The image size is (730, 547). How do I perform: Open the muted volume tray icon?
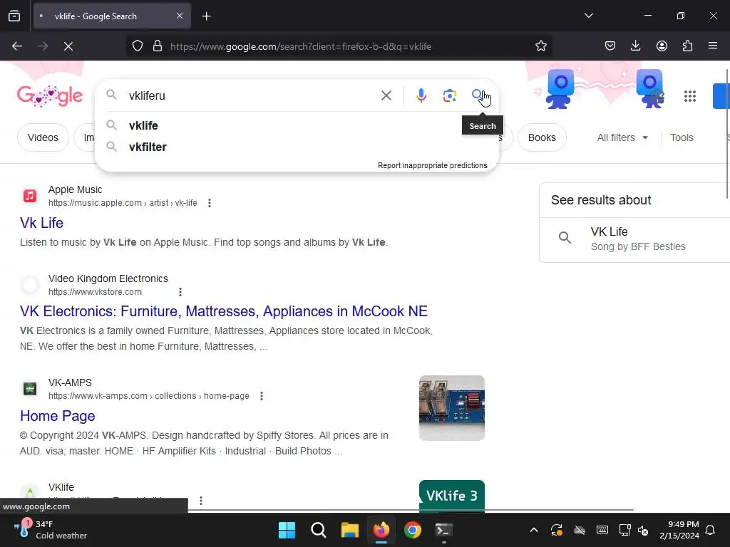(643, 530)
